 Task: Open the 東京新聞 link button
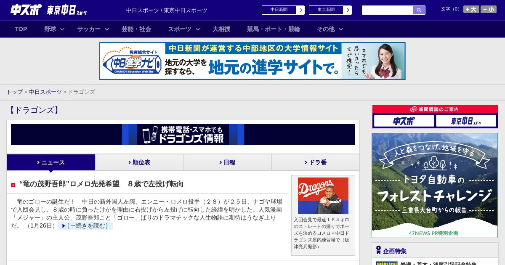click(326, 10)
